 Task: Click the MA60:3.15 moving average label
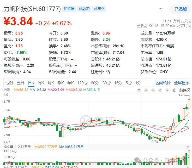(92, 90)
